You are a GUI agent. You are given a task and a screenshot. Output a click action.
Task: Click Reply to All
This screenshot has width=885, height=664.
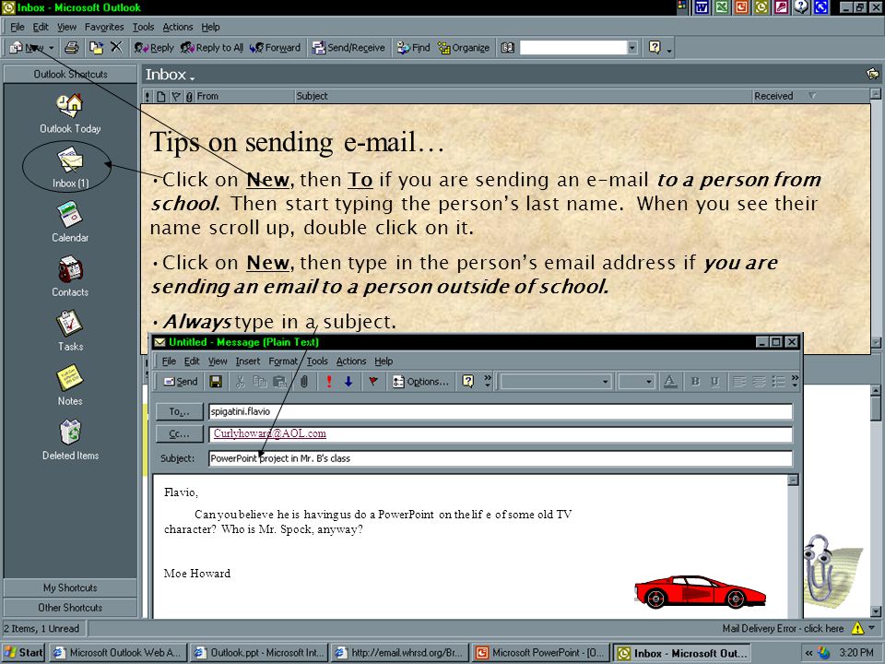[x=212, y=48]
